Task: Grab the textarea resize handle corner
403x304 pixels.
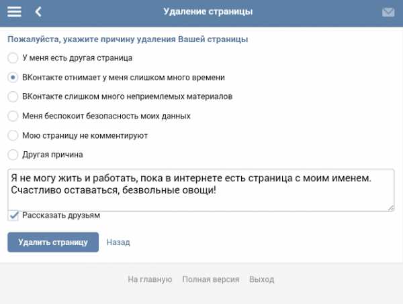Action: pyautogui.click(x=391, y=208)
